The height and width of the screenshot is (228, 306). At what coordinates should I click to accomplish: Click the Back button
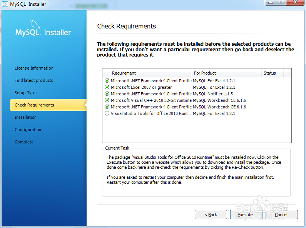(211, 215)
